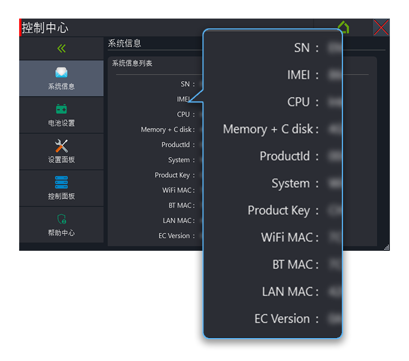Click the 系统信息列表 section title

pos(132,63)
